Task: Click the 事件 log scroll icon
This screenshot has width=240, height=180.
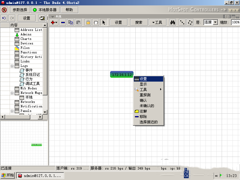Action: point(22,70)
